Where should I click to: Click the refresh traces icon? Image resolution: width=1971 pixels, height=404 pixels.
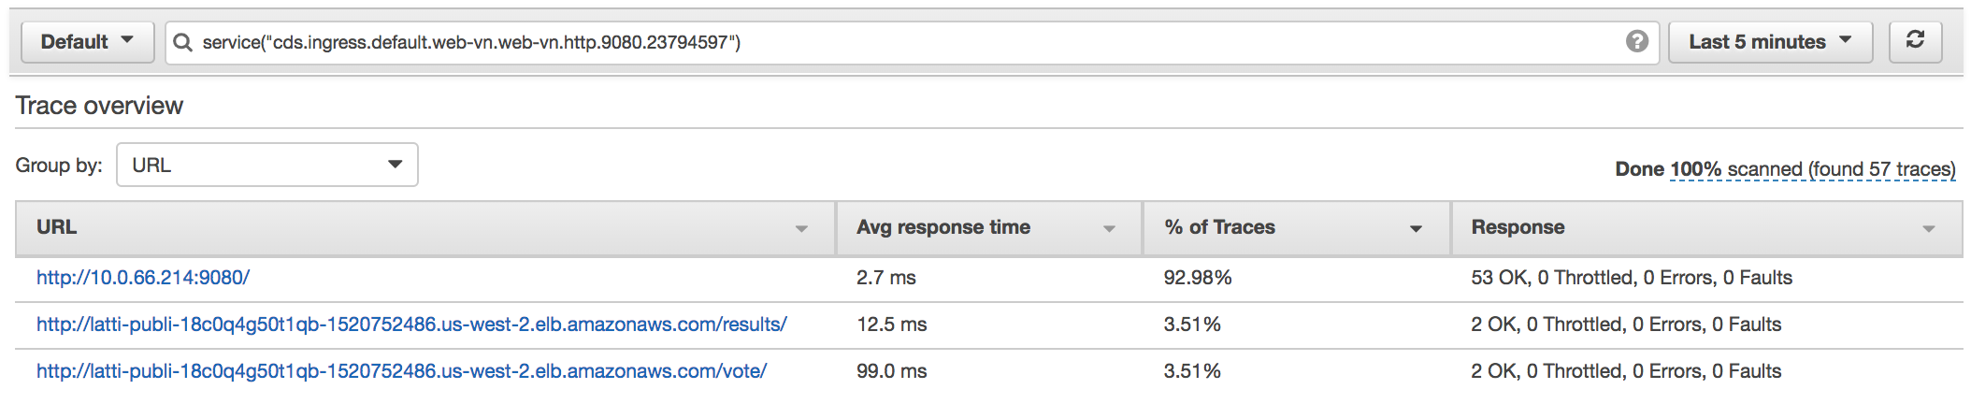[x=1915, y=41]
